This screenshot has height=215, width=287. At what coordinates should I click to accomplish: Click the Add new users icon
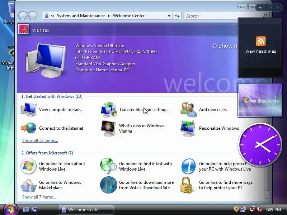coord(189,109)
